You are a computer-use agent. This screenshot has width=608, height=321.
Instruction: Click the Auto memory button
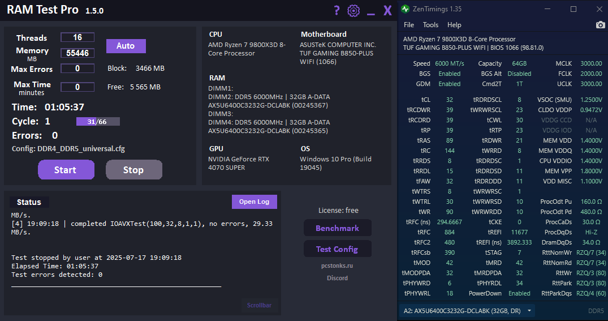coord(126,46)
